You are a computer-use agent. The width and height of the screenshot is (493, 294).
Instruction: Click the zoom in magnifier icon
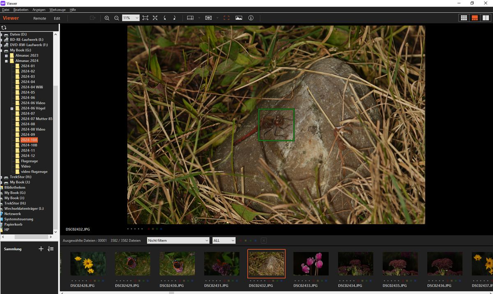tap(107, 18)
